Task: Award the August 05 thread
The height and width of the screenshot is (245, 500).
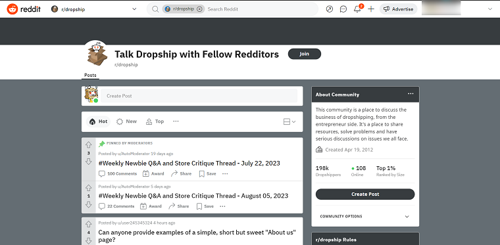Action: coord(151,206)
